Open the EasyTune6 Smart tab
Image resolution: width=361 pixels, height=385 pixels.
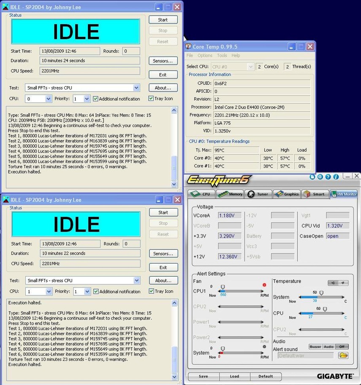tap(315, 194)
